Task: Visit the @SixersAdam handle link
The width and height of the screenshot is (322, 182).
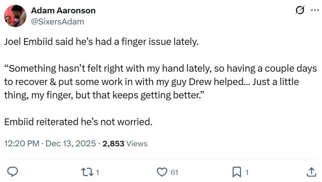Action: click(58, 22)
